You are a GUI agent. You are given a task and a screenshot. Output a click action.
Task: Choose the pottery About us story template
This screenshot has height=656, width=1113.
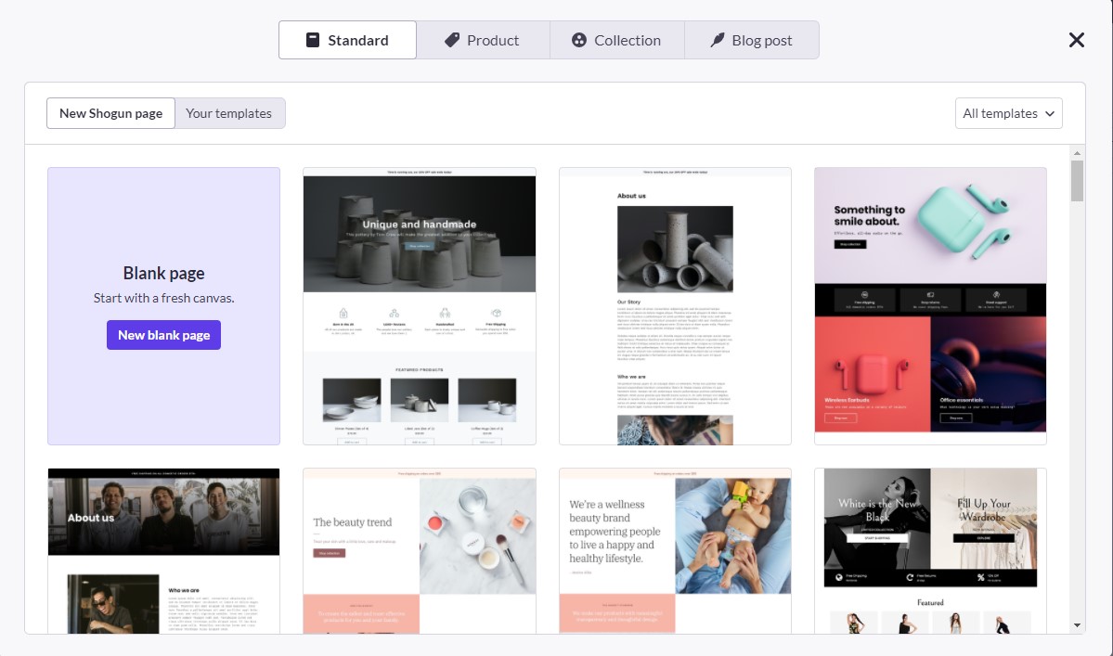point(675,306)
